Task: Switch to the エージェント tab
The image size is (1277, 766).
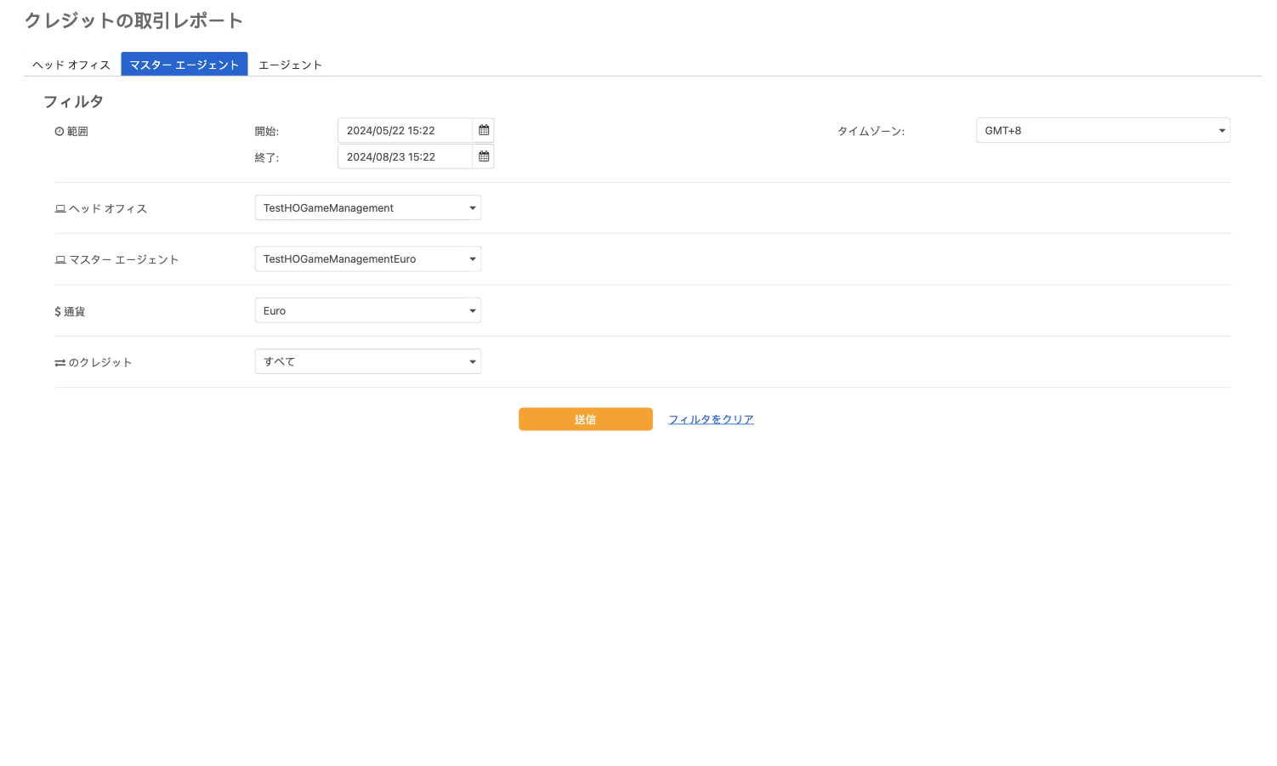Action: tap(290, 65)
